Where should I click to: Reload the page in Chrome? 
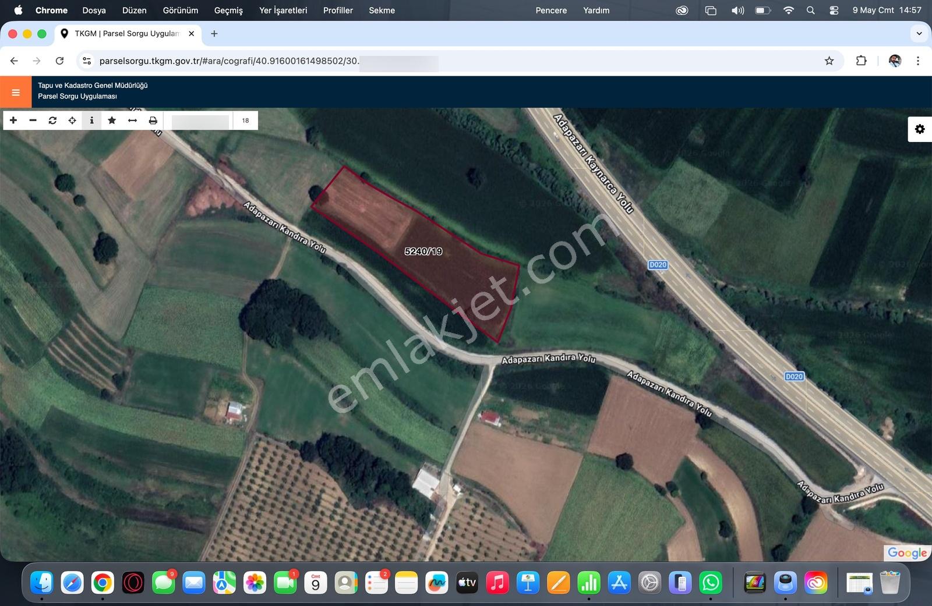(x=59, y=61)
